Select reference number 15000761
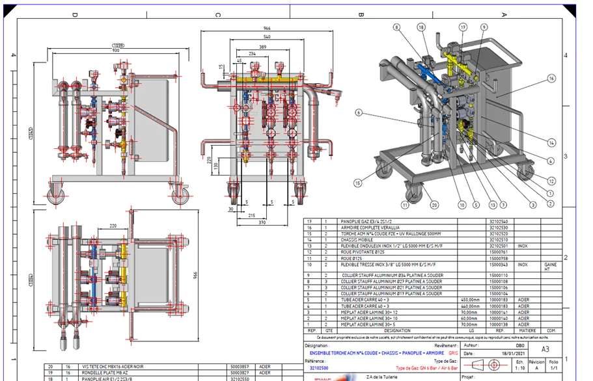The image size is (593, 381). [x=499, y=252]
